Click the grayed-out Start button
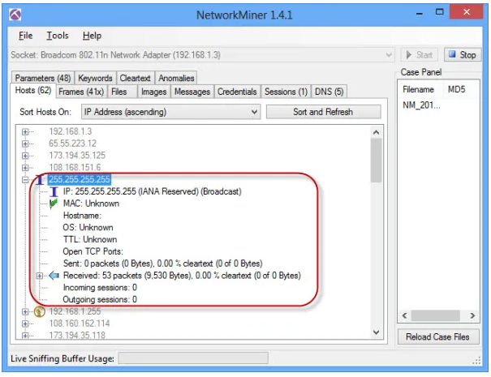491x377 pixels. click(420, 55)
